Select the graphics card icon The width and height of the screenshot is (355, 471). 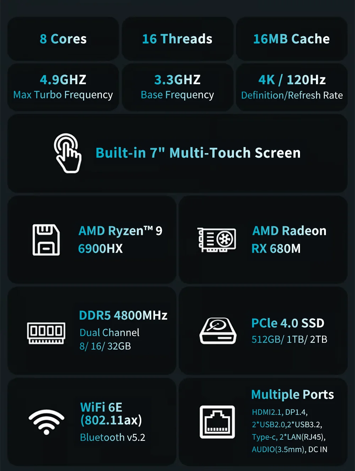tap(217, 240)
